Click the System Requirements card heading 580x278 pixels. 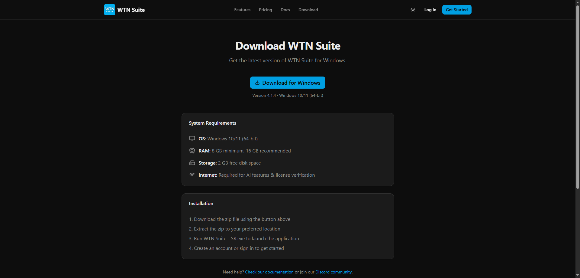click(x=212, y=123)
